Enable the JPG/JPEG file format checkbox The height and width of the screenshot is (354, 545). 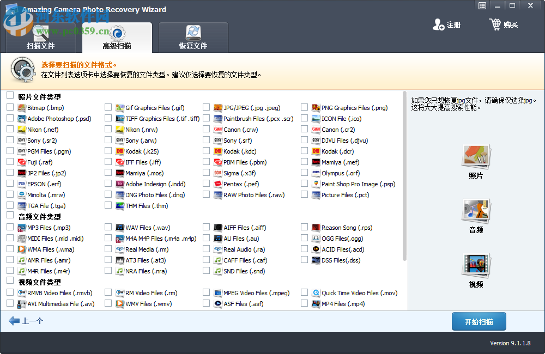click(206, 107)
